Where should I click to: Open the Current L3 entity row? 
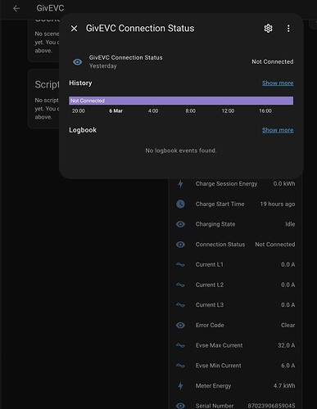(235, 305)
